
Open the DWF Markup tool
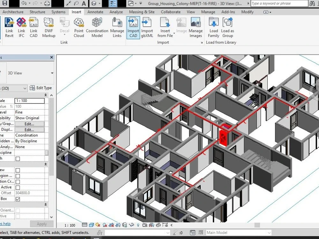49,28
